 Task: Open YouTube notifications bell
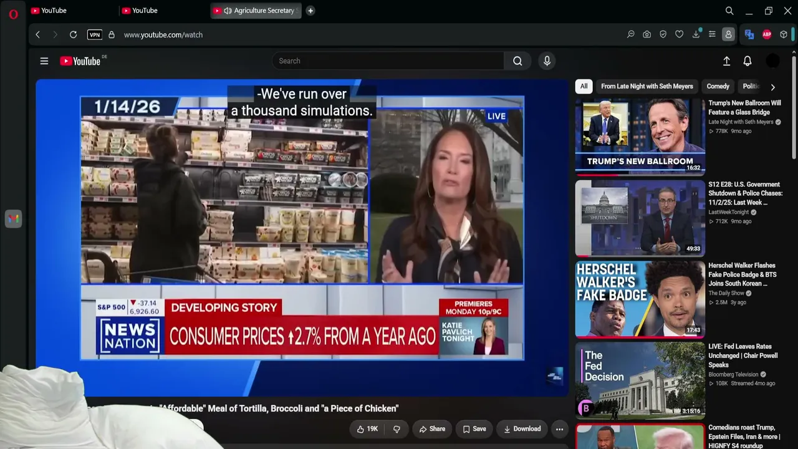pyautogui.click(x=748, y=61)
